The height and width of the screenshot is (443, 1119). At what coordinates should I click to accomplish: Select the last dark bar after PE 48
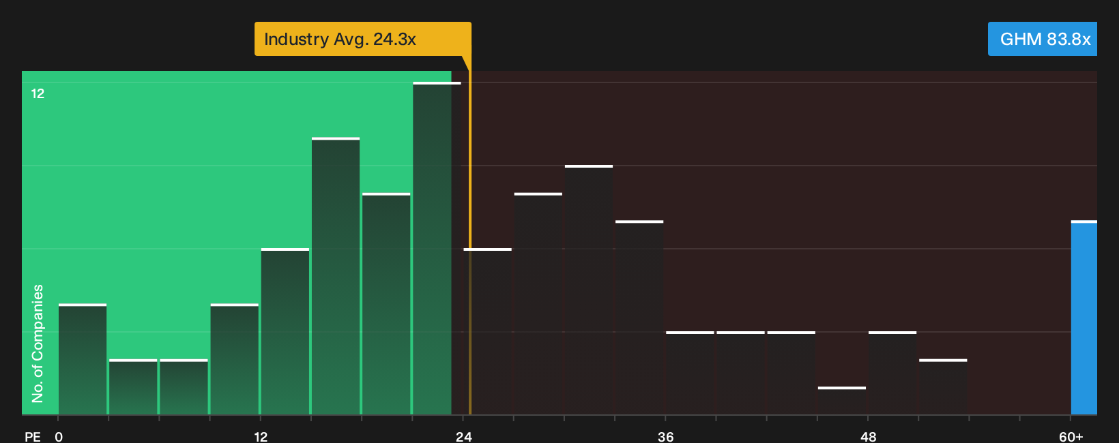click(943, 386)
